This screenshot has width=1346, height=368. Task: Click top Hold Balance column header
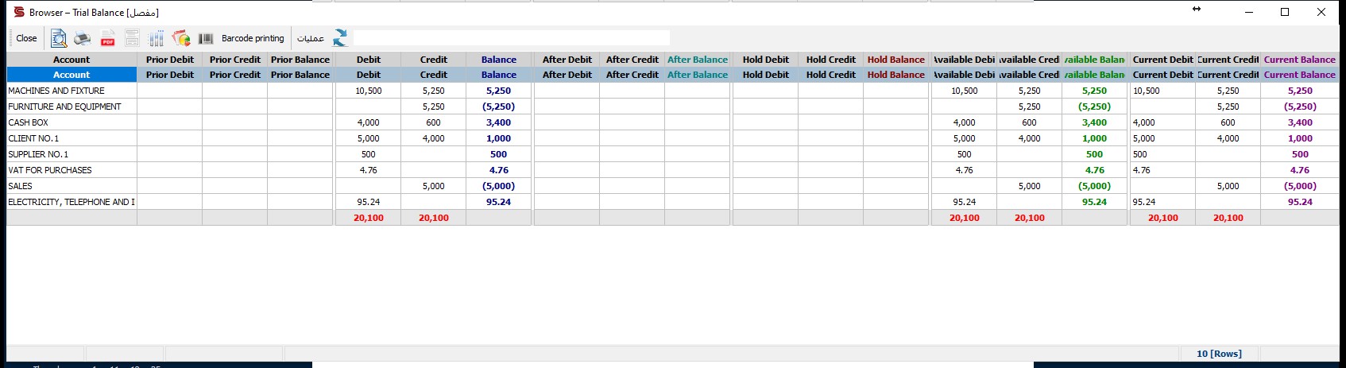(896, 60)
